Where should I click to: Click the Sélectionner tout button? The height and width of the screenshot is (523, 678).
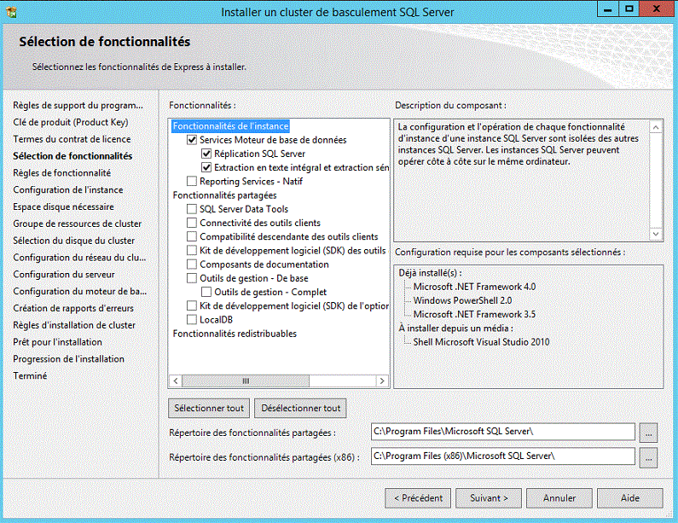pyautogui.click(x=209, y=408)
